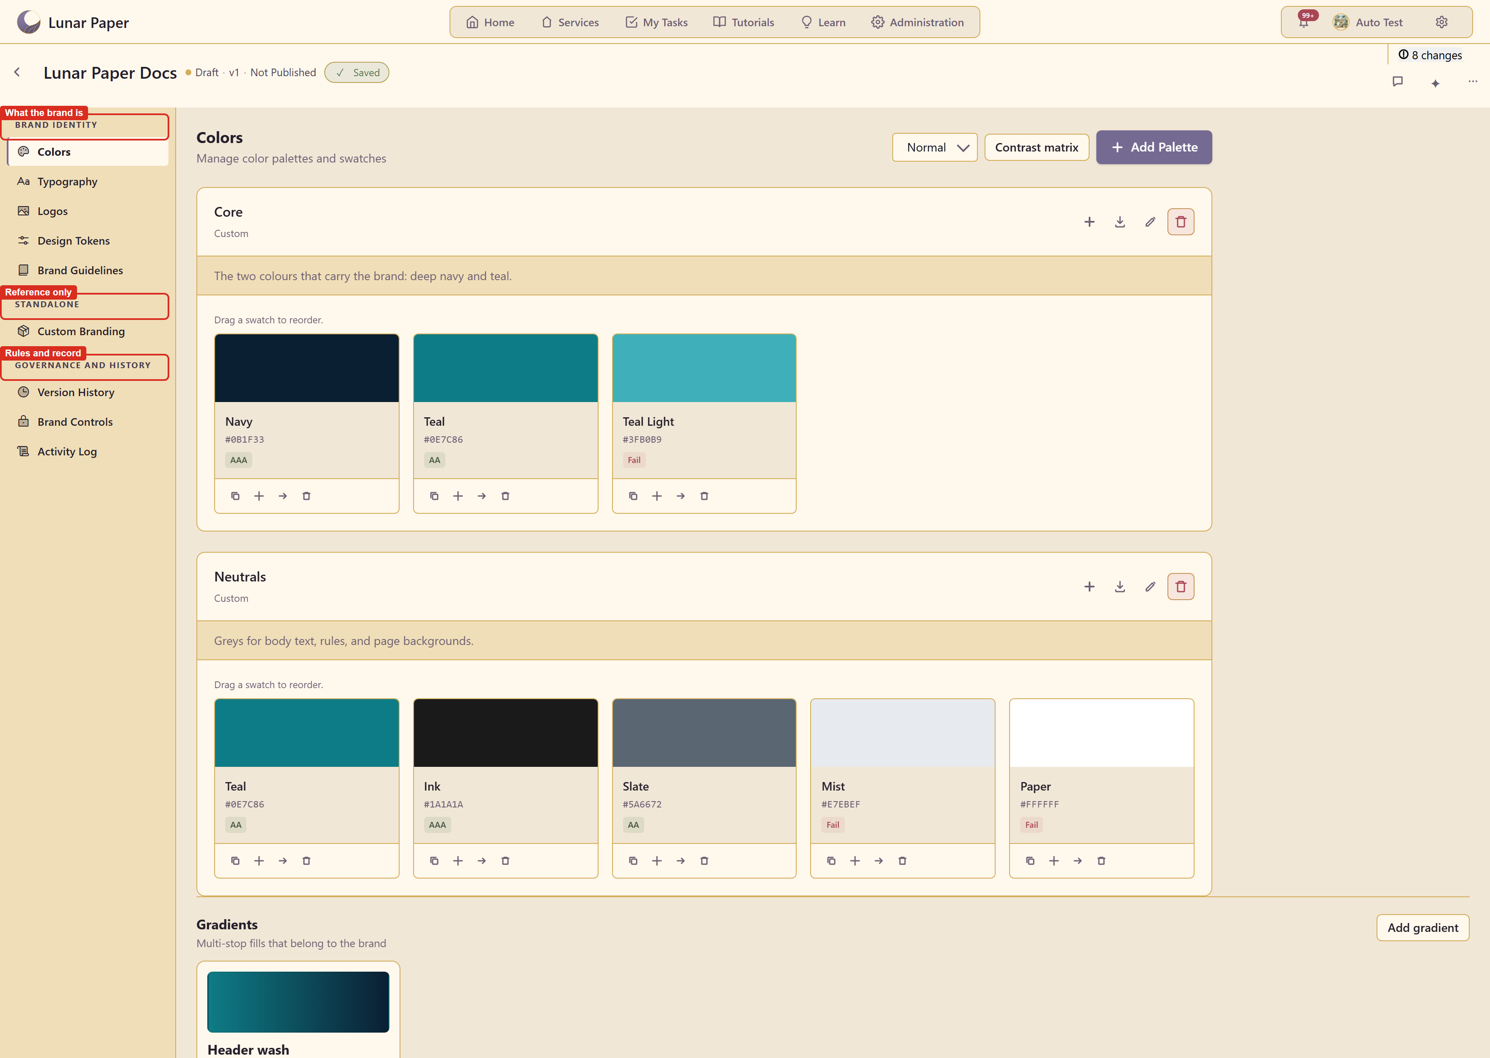The height and width of the screenshot is (1058, 1490).
Task: Open Activity Log in the sidebar
Action: (x=87, y=452)
